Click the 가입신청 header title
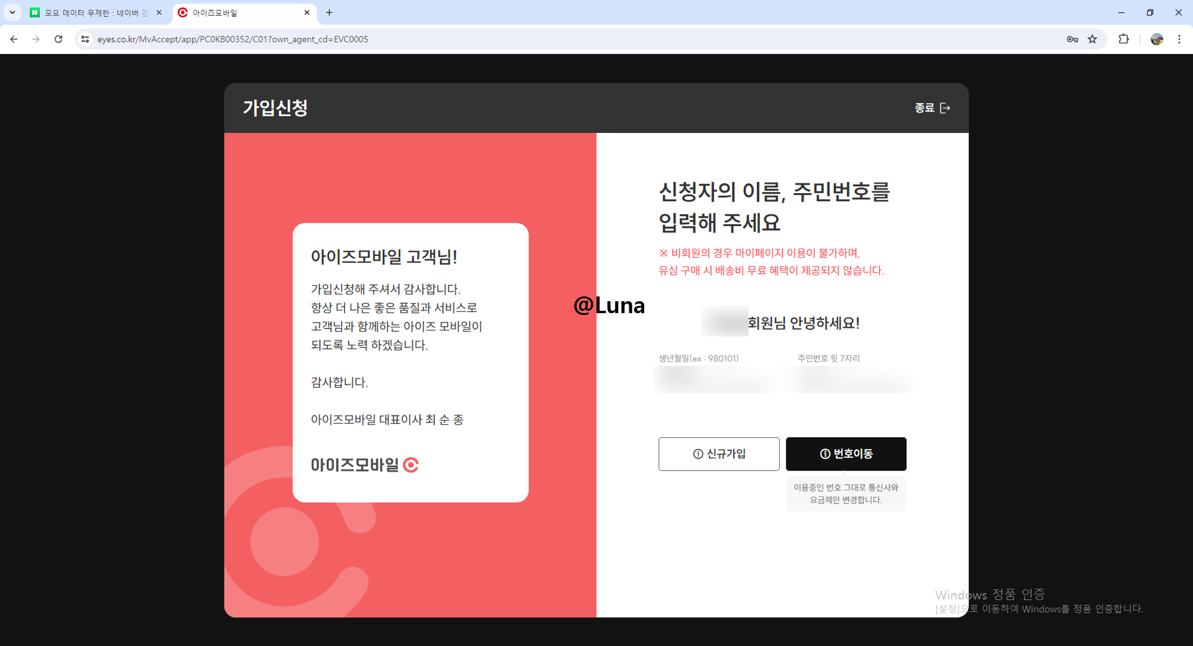Screen dimensions: 1193x646 click(275, 108)
